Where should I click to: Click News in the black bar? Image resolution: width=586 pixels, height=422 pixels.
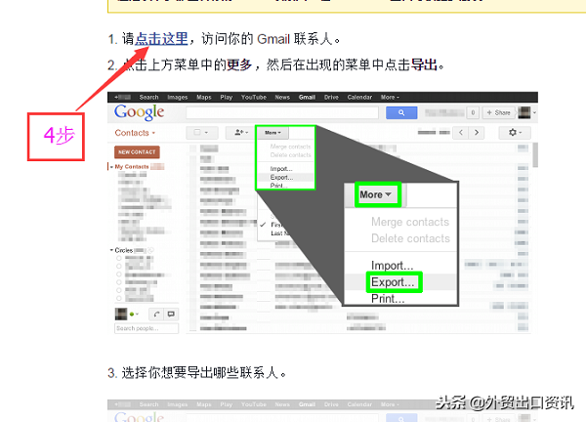coord(282,97)
